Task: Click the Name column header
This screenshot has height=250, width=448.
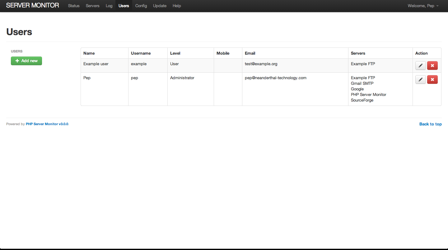Action: click(x=89, y=53)
